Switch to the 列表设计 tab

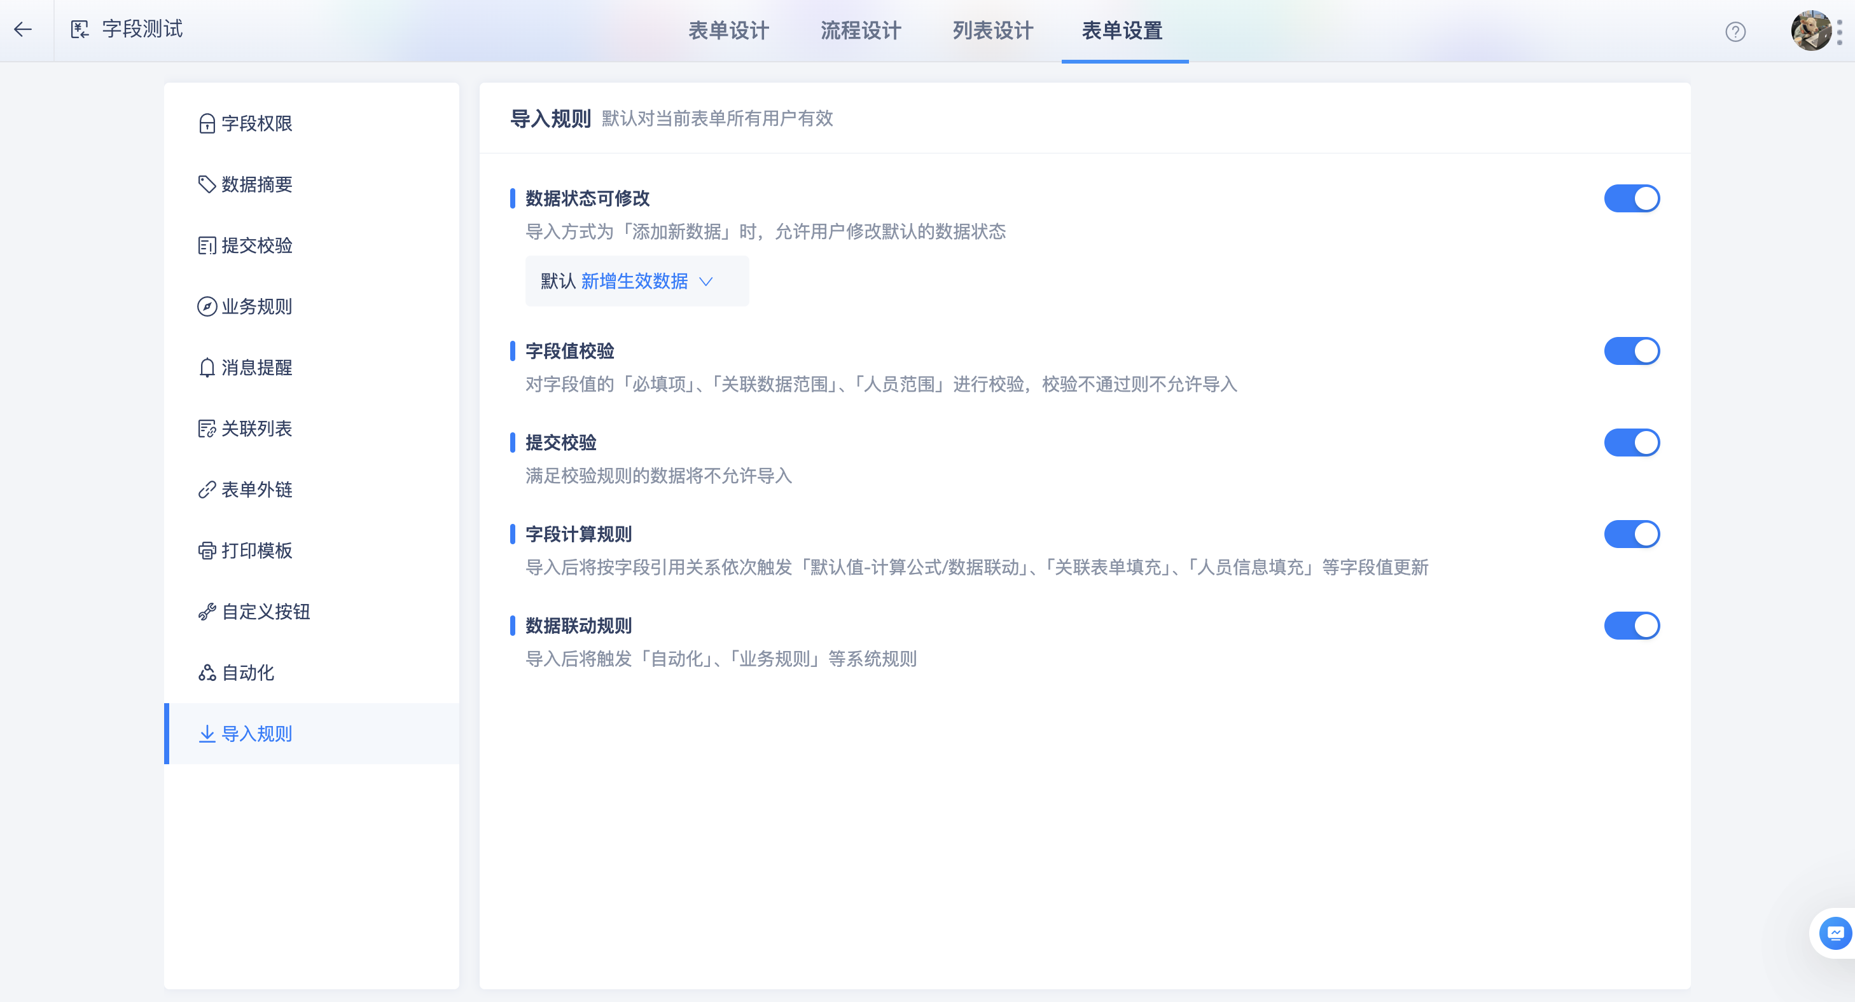tap(993, 31)
